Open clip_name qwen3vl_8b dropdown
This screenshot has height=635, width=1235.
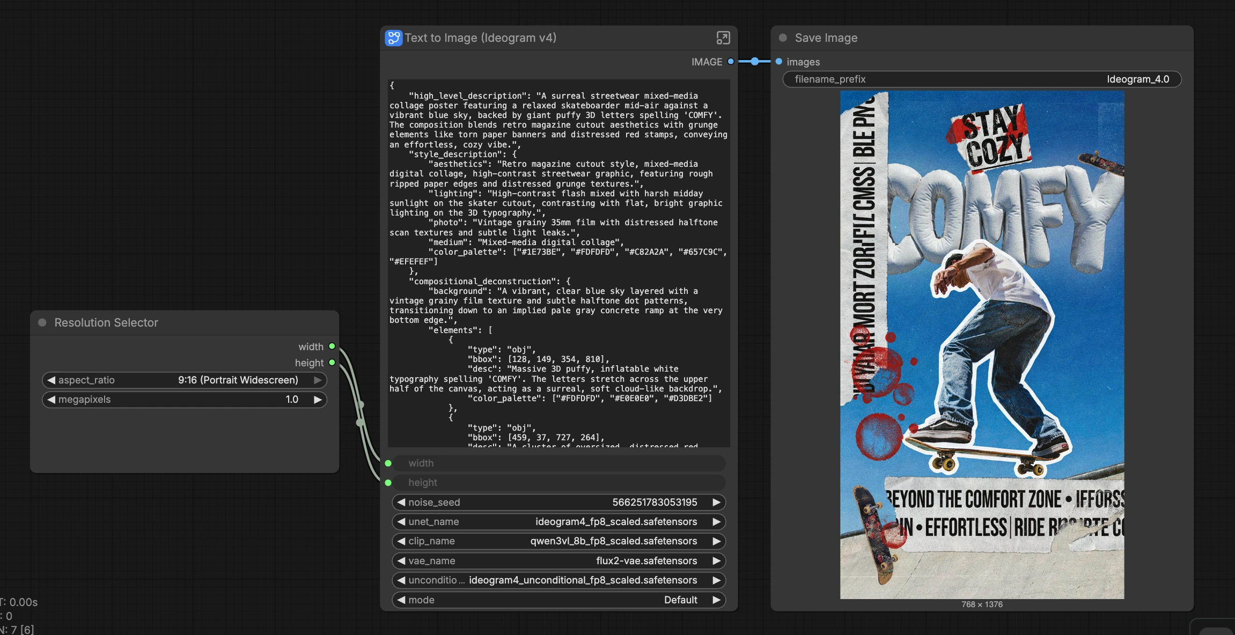559,541
